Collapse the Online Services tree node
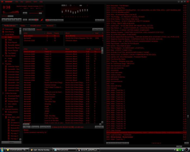The image size is (190, 152). pos(3,93)
